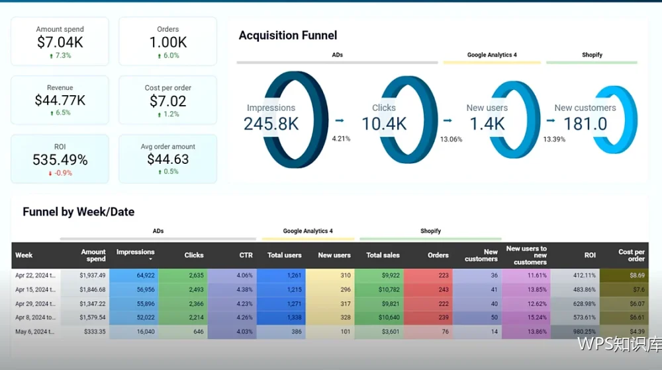Click the New users 1.4K funnel ring

tap(504, 120)
